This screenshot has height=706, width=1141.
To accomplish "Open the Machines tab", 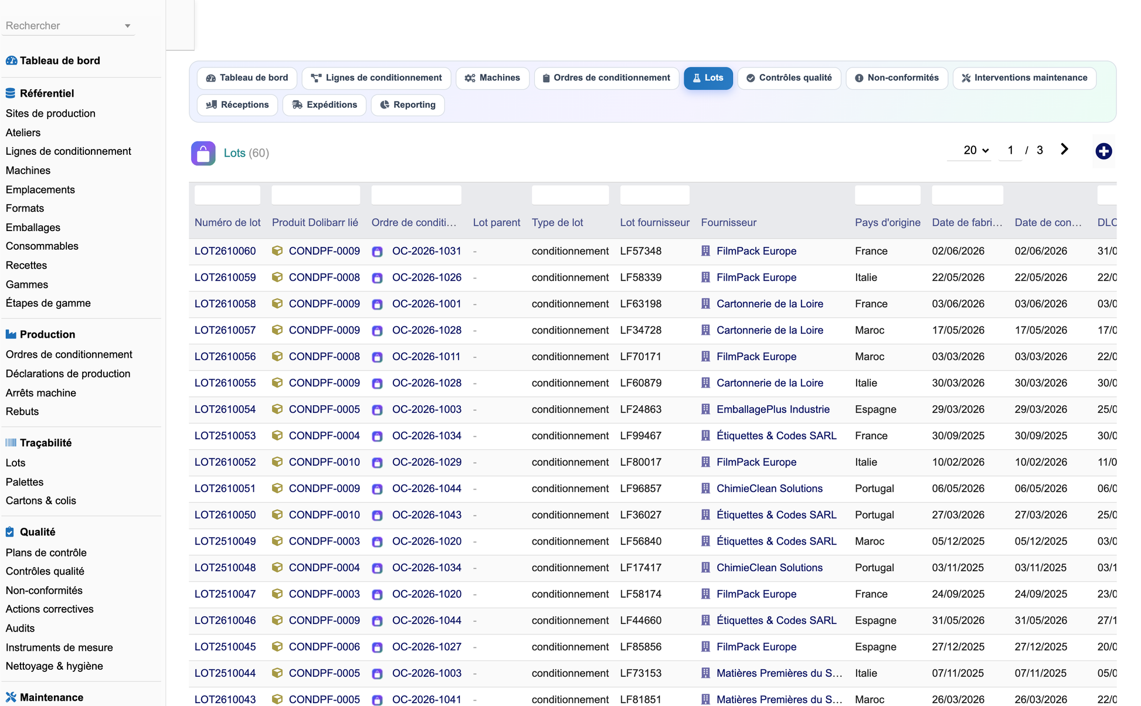I will (493, 78).
